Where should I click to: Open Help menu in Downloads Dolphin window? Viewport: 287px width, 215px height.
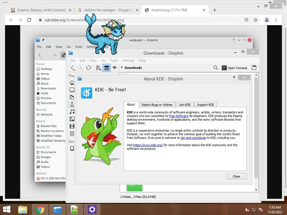pyautogui.click(x=142, y=60)
